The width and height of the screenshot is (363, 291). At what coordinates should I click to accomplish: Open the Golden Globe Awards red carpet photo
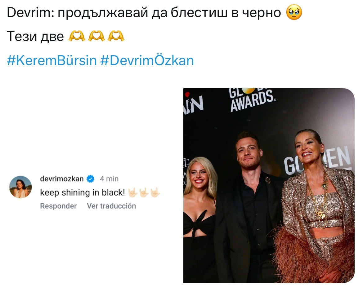click(x=269, y=186)
